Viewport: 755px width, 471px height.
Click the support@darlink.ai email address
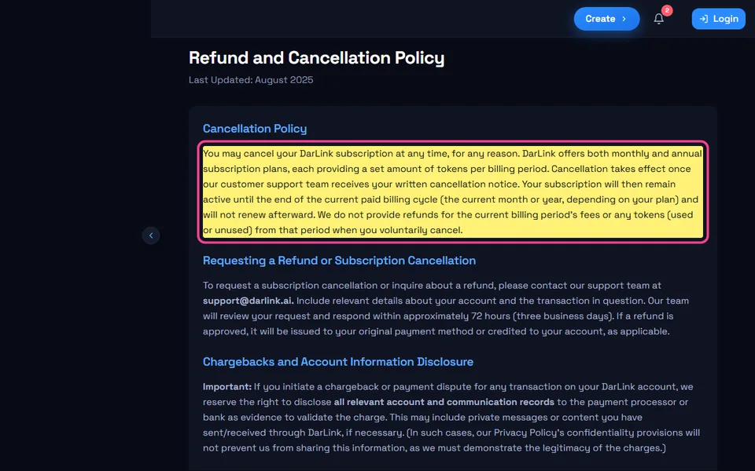click(248, 301)
